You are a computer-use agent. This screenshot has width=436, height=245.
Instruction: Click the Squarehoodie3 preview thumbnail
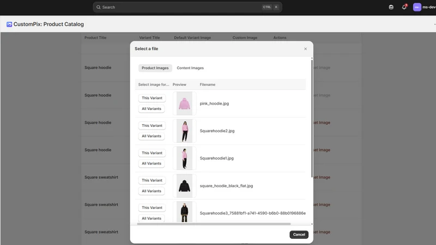pyautogui.click(x=184, y=212)
